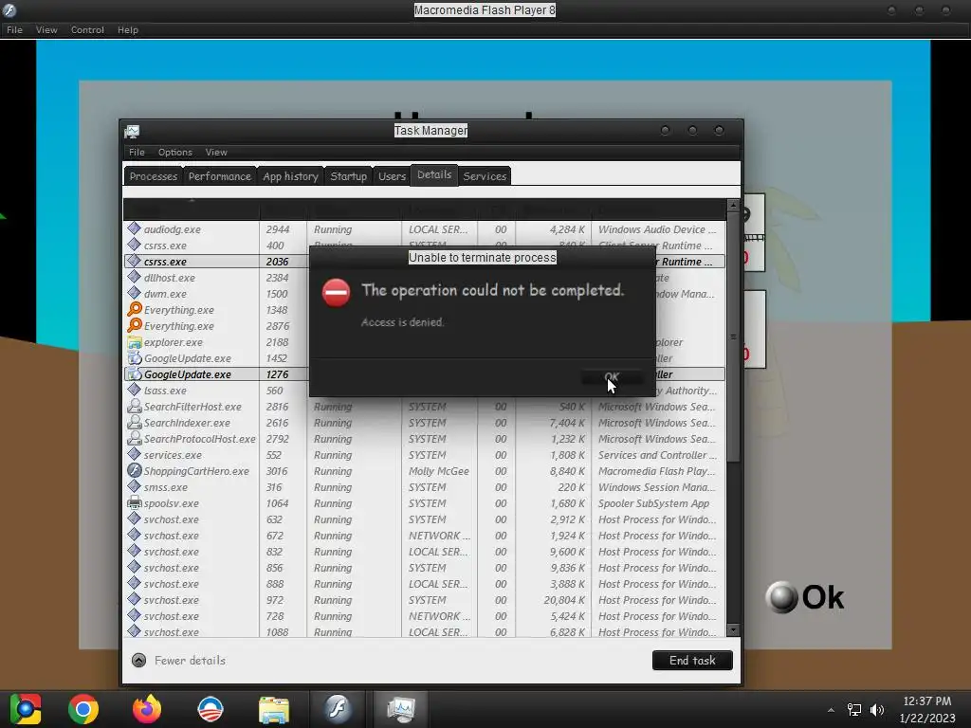
Task: Click the spoolsv.exe printer icon
Action: click(x=134, y=502)
